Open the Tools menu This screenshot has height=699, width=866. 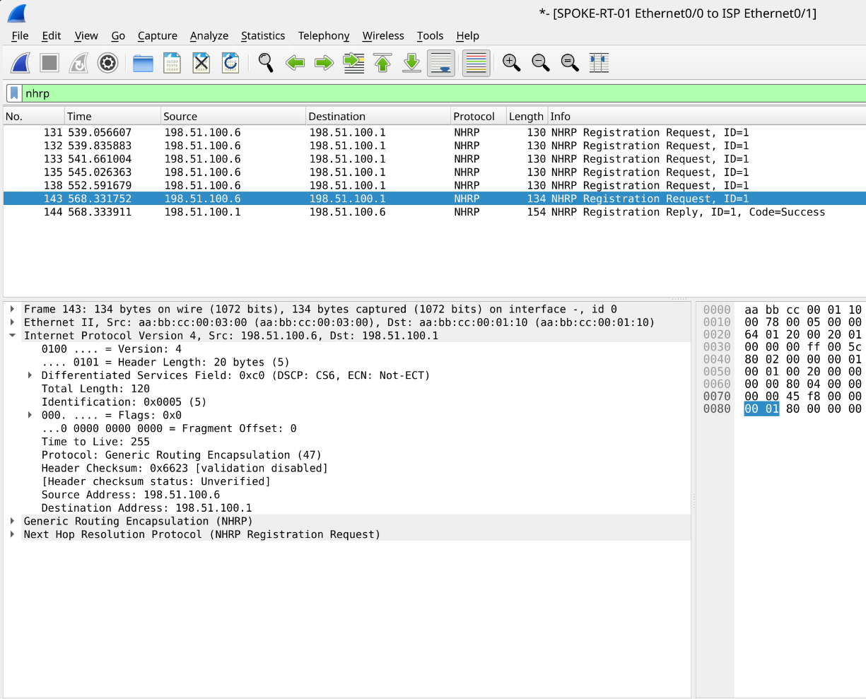(x=430, y=35)
